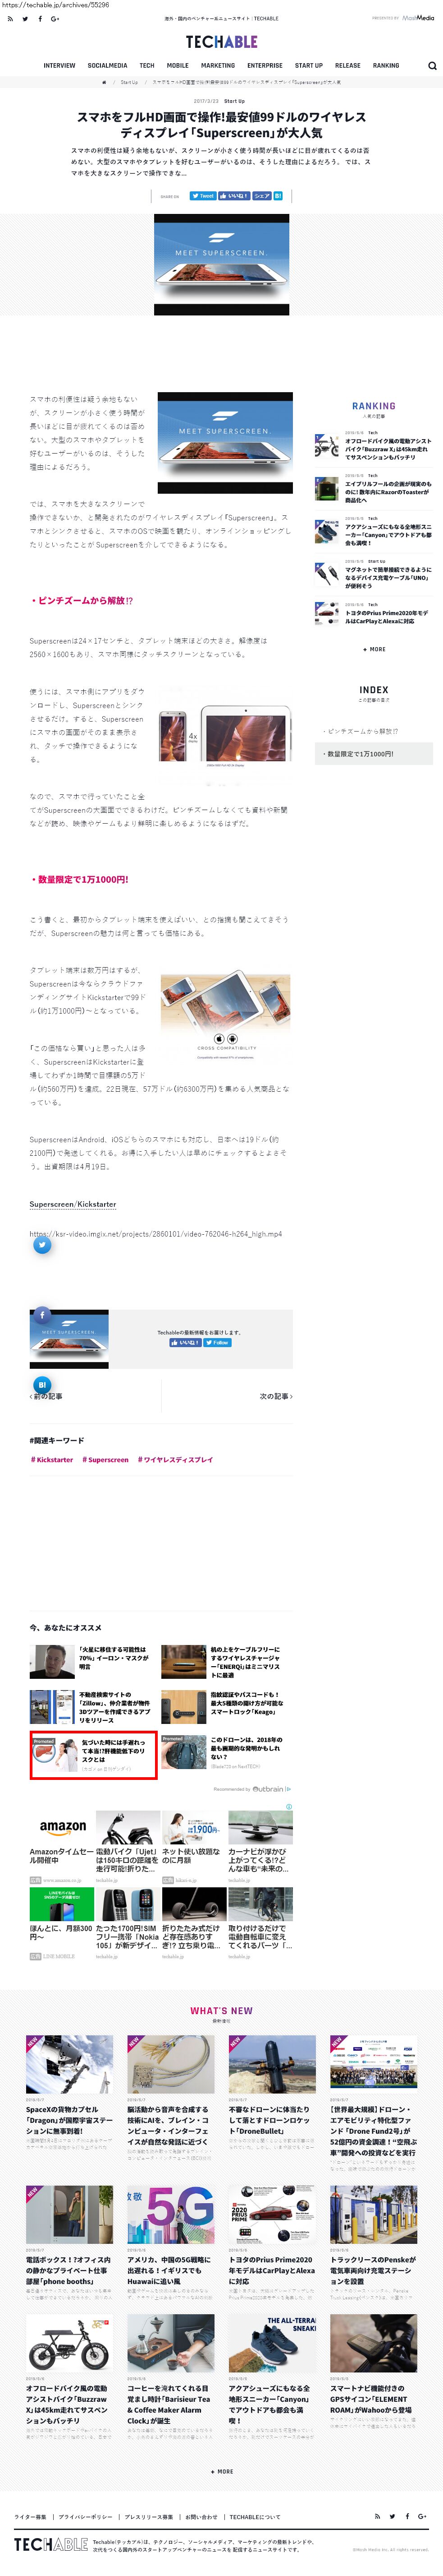Open the Superscreen/Kickstarter link
The width and height of the screenshot is (443, 2576).
point(73,1204)
